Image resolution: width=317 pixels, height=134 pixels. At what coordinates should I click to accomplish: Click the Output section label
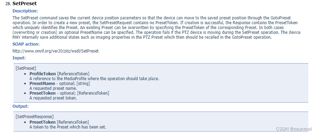pyautogui.click(x=20, y=106)
